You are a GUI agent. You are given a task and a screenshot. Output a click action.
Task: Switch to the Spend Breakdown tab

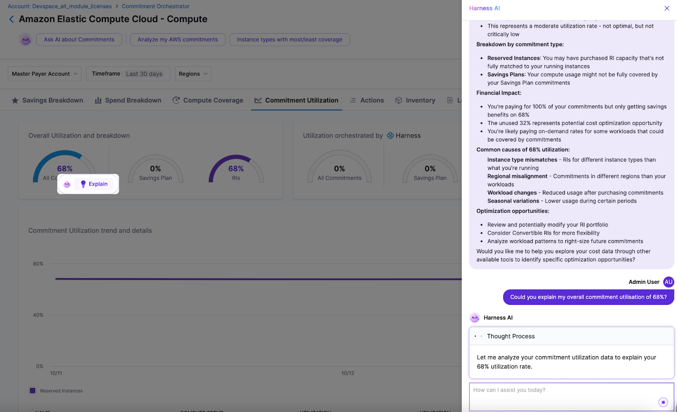[128, 100]
